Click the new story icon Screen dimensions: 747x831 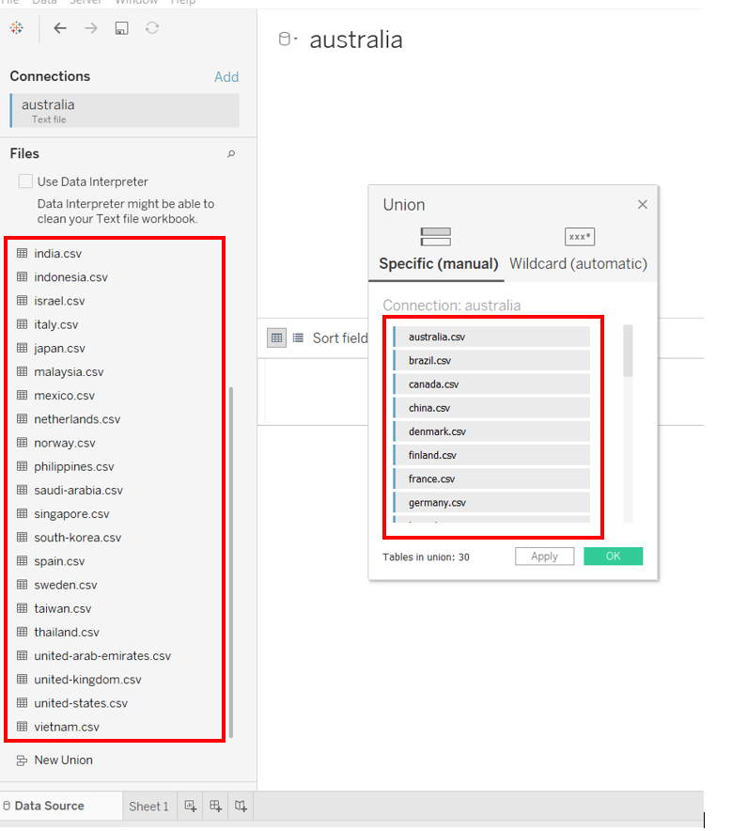pyautogui.click(x=241, y=806)
